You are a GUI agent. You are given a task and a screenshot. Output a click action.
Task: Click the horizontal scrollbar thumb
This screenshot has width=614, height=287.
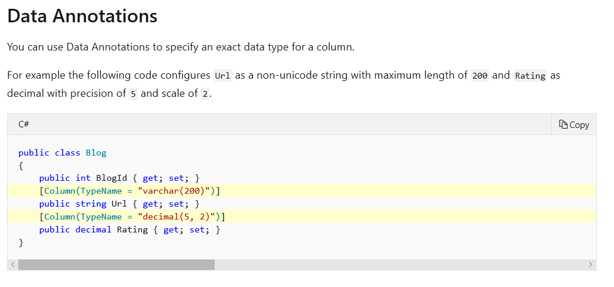[116, 265]
